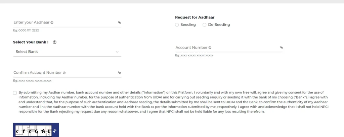
Task: Click the chevron arrow of the bank selector
Action: (x=117, y=52)
